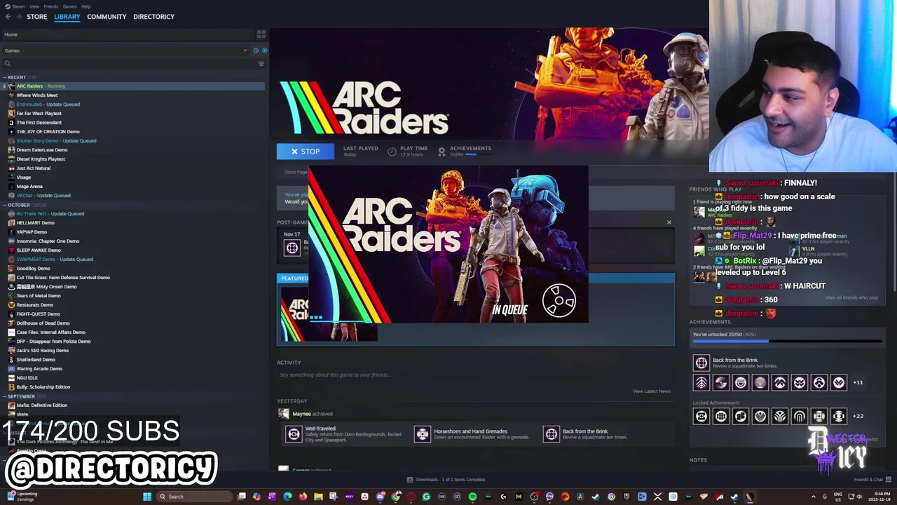
Task: Select Visage in the library list
Action: pyautogui.click(x=24, y=177)
